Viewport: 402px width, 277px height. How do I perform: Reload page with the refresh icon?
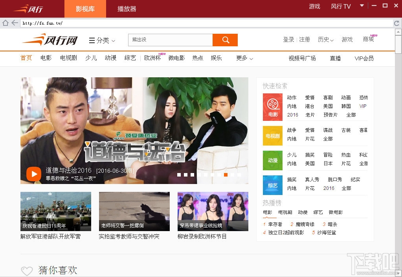point(396,23)
